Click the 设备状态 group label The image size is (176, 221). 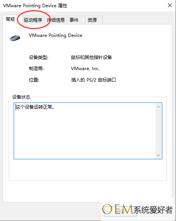pos(21,97)
